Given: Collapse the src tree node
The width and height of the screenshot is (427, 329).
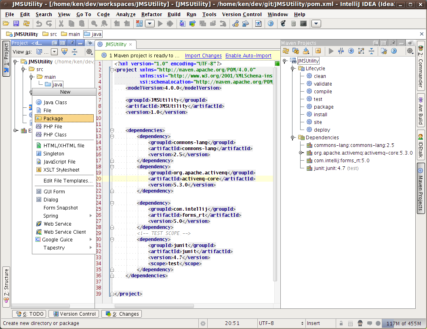Looking at the screenshot, I should [24, 69].
